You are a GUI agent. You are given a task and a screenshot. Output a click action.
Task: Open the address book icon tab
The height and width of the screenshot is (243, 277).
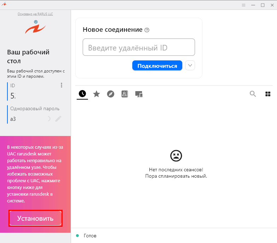tap(124, 94)
